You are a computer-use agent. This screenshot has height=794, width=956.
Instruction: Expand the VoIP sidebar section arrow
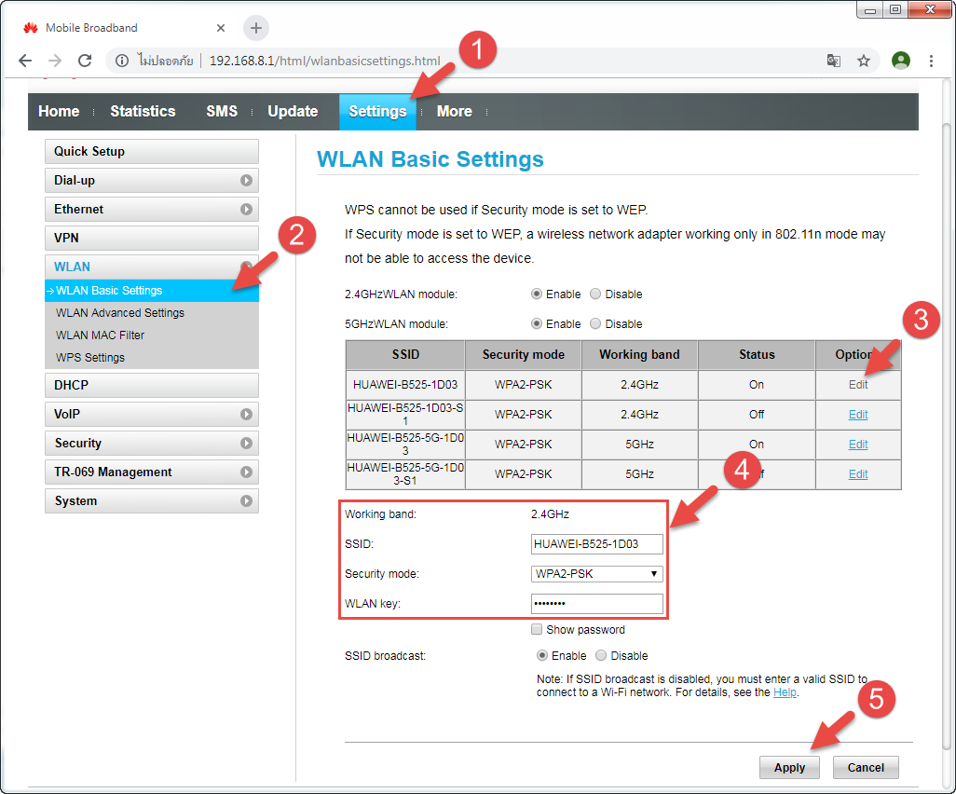click(246, 414)
